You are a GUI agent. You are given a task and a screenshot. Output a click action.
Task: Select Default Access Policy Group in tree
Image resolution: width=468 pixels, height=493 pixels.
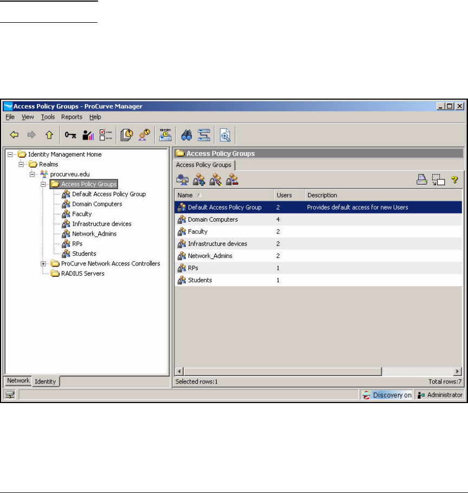pos(109,194)
